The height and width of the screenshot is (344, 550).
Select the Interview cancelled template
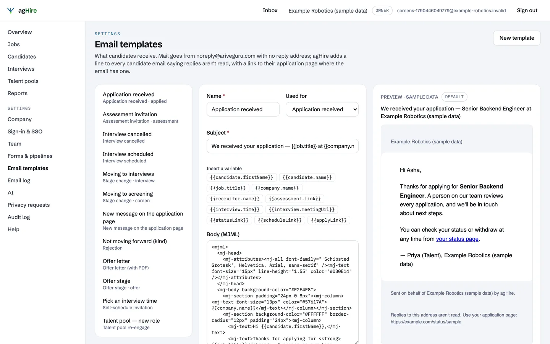(144, 137)
